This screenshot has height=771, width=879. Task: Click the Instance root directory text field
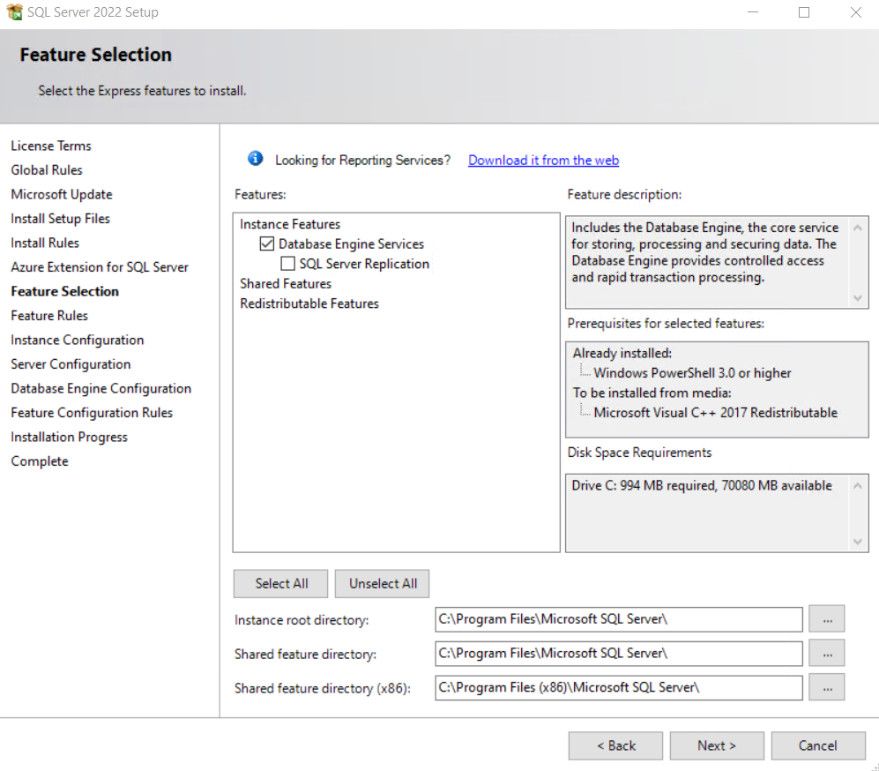[618, 619]
